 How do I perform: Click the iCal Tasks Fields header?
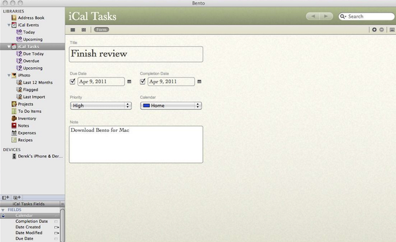[x=28, y=204]
